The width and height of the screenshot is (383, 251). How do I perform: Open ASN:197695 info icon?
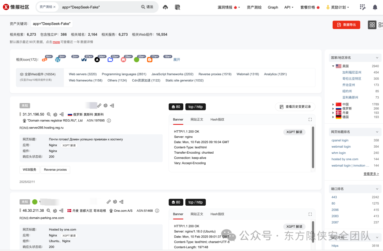pos(109,120)
